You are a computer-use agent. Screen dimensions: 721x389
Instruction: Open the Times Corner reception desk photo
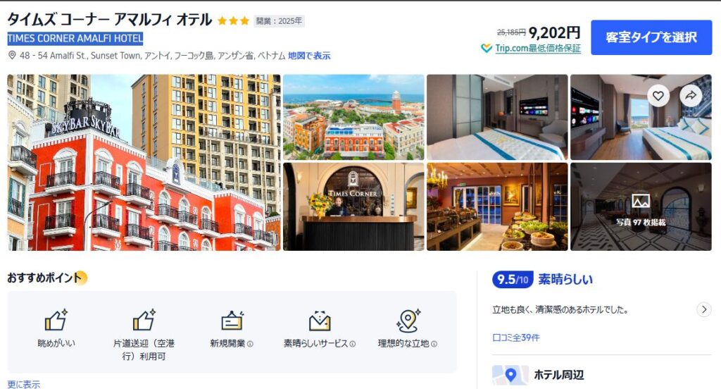(x=353, y=206)
